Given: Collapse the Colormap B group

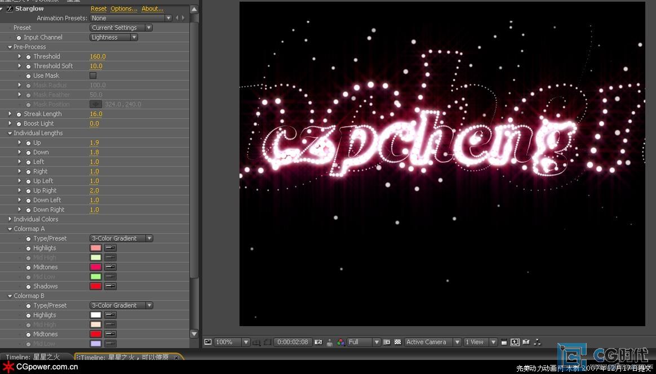Looking at the screenshot, I should pos(10,296).
